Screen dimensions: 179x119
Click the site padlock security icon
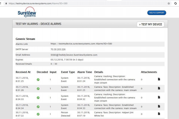pos(6,3)
